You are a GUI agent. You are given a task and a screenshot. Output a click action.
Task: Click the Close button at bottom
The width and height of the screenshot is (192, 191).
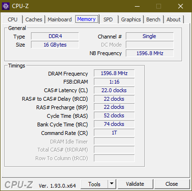[x=172, y=184]
